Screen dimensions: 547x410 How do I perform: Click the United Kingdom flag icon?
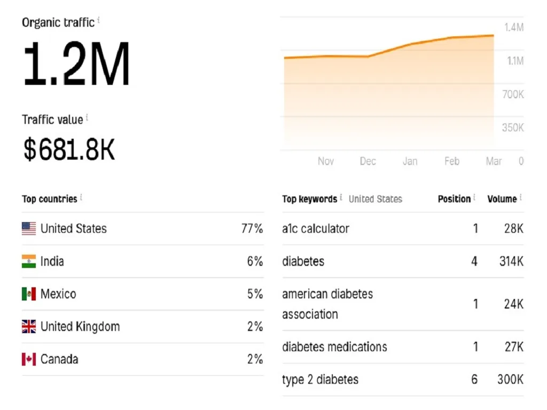click(x=29, y=327)
